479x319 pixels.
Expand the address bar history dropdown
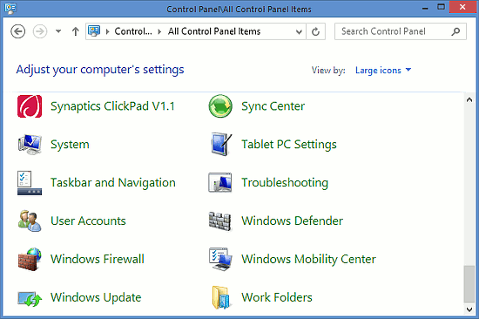(299, 31)
